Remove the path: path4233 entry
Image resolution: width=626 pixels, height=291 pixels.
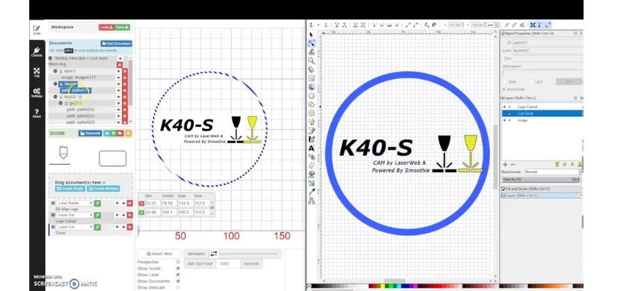tap(125, 109)
